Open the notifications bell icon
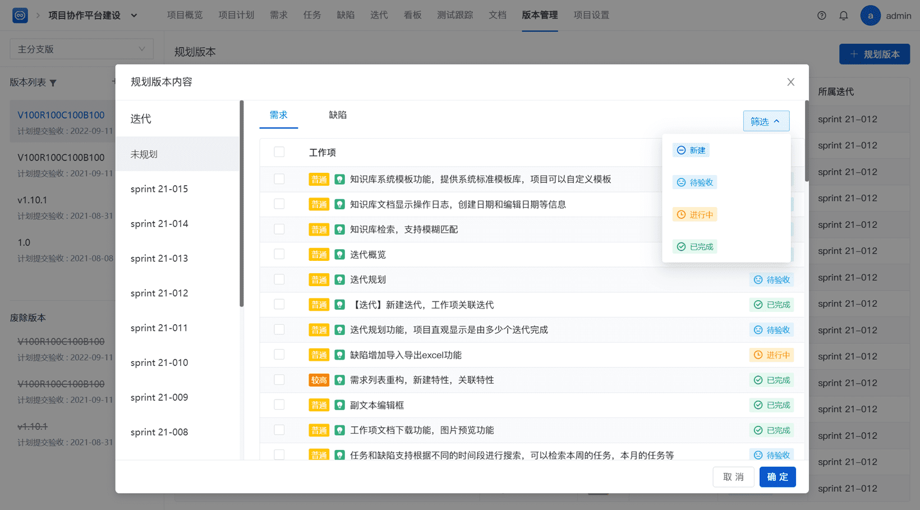 tap(844, 16)
